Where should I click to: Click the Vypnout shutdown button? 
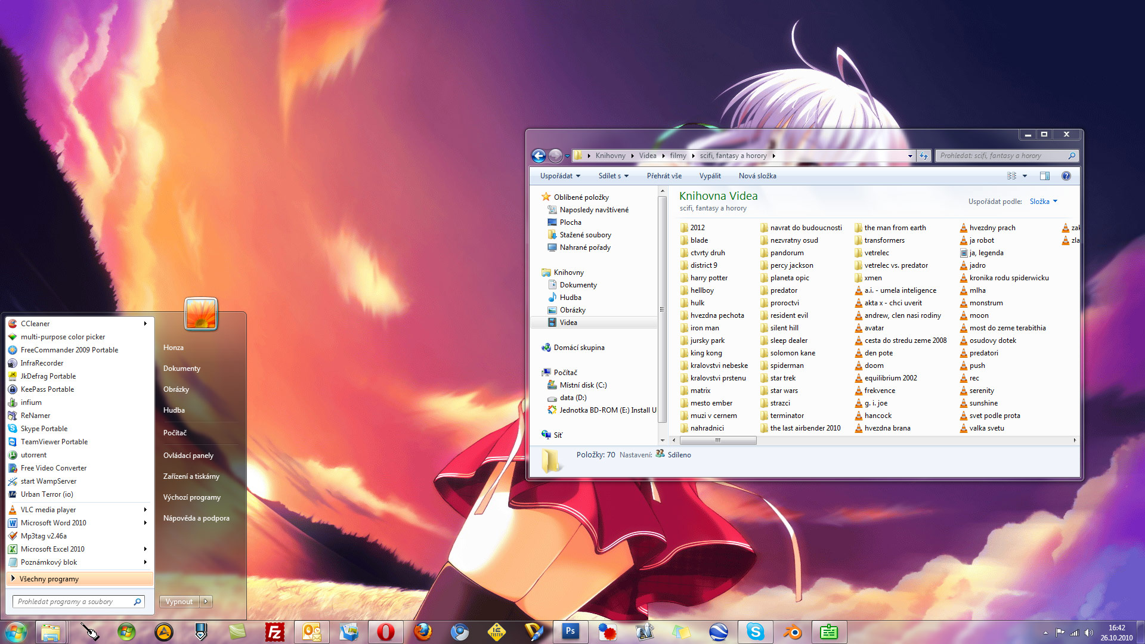click(x=180, y=602)
